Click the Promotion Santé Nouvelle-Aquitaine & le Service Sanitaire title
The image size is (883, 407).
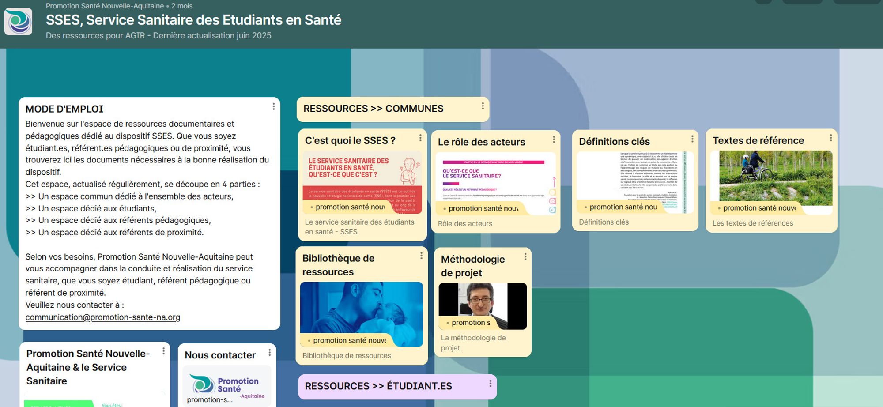88,367
